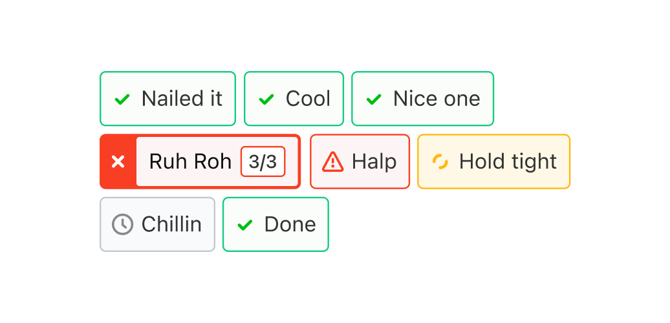Choose the Nice one badge label
Image resolution: width=670 pixels, height=323 pixels.
[x=437, y=99]
